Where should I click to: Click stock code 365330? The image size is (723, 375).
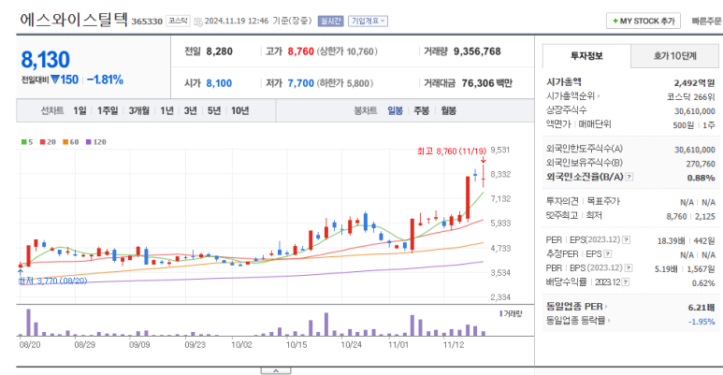(147, 22)
